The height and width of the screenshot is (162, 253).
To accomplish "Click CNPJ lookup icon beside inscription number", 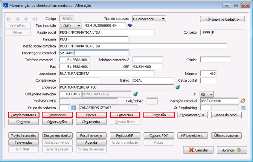I will click(130, 25).
